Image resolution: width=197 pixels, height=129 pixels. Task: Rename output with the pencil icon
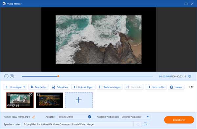click(33, 117)
